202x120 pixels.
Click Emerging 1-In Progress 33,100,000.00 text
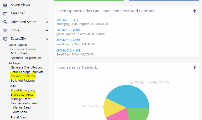point(82,24)
